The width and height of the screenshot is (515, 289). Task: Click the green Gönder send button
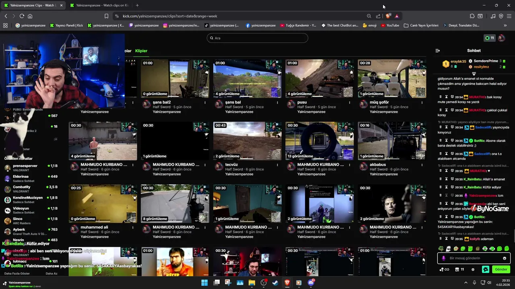pyautogui.click(x=501, y=269)
